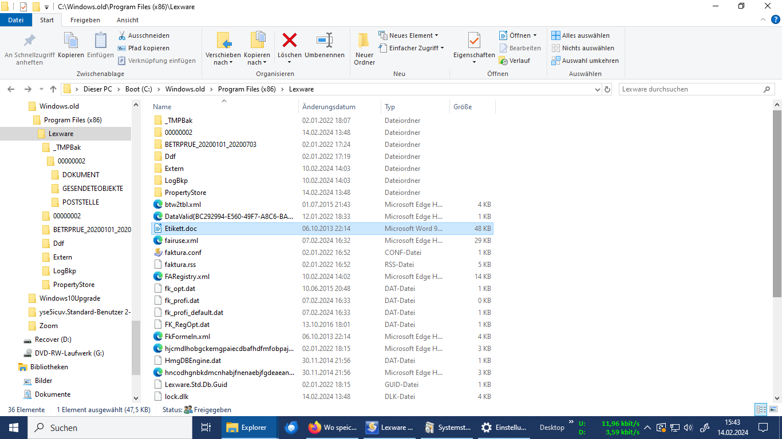This screenshot has width=782, height=439.
Task: Switch to large icons view button
Action: tap(773, 409)
